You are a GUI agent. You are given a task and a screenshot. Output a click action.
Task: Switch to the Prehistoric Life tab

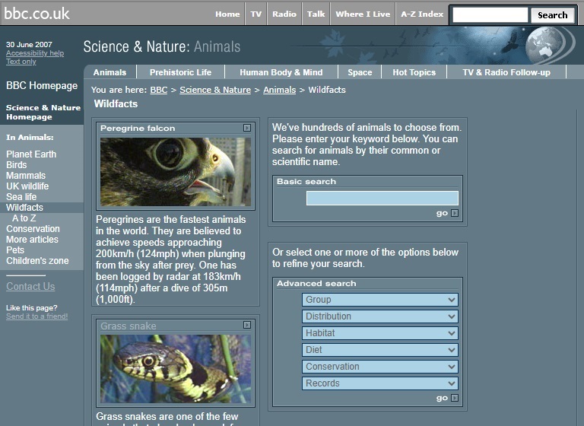coord(181,72)
